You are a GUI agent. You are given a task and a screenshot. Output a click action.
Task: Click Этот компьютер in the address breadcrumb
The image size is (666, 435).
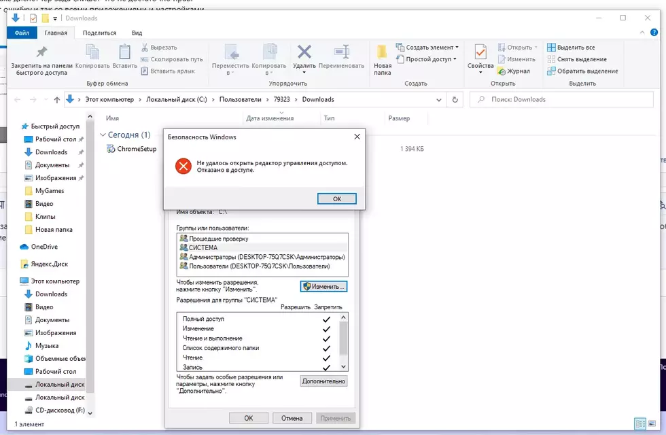[109, 99]
